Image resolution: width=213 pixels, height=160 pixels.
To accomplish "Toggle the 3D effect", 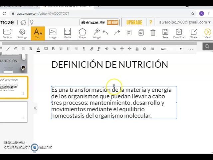I will coord(152,49).
